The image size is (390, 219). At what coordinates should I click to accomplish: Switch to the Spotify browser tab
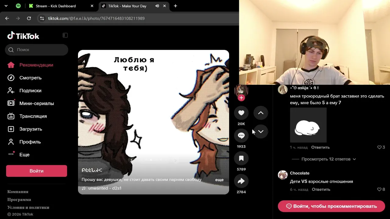click(18, 6)
